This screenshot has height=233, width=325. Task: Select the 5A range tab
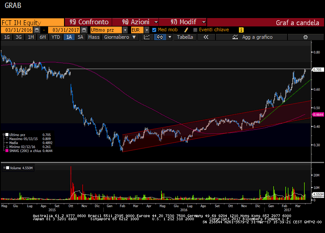pyautogui.click(x=80, y=37)
